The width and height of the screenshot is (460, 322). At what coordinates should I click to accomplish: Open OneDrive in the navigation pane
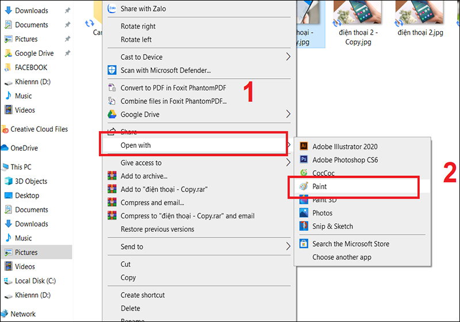coord(24,148)
